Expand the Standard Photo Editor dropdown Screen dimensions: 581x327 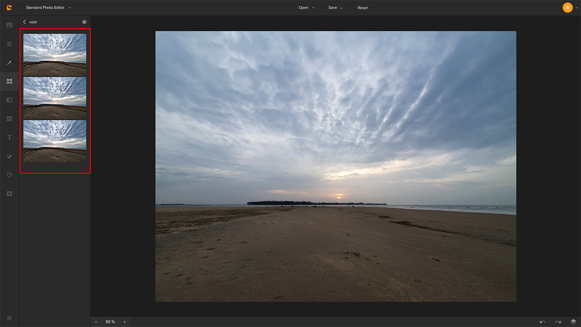48,8
